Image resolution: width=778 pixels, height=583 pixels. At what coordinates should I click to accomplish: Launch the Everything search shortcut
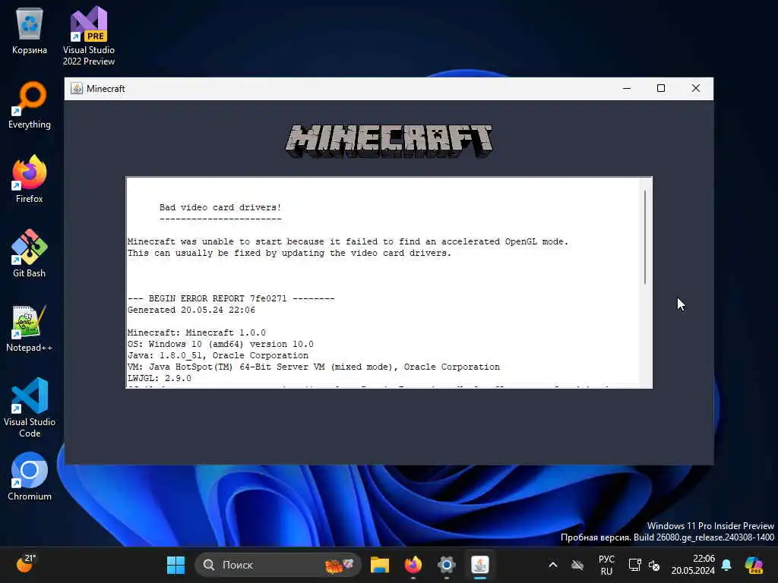(x=30, y=106)
